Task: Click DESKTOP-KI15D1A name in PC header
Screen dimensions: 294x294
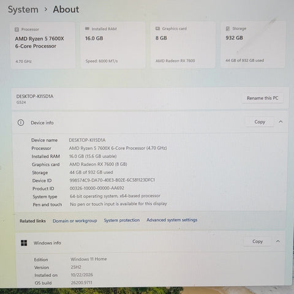Action: click(x=35, y=96)
